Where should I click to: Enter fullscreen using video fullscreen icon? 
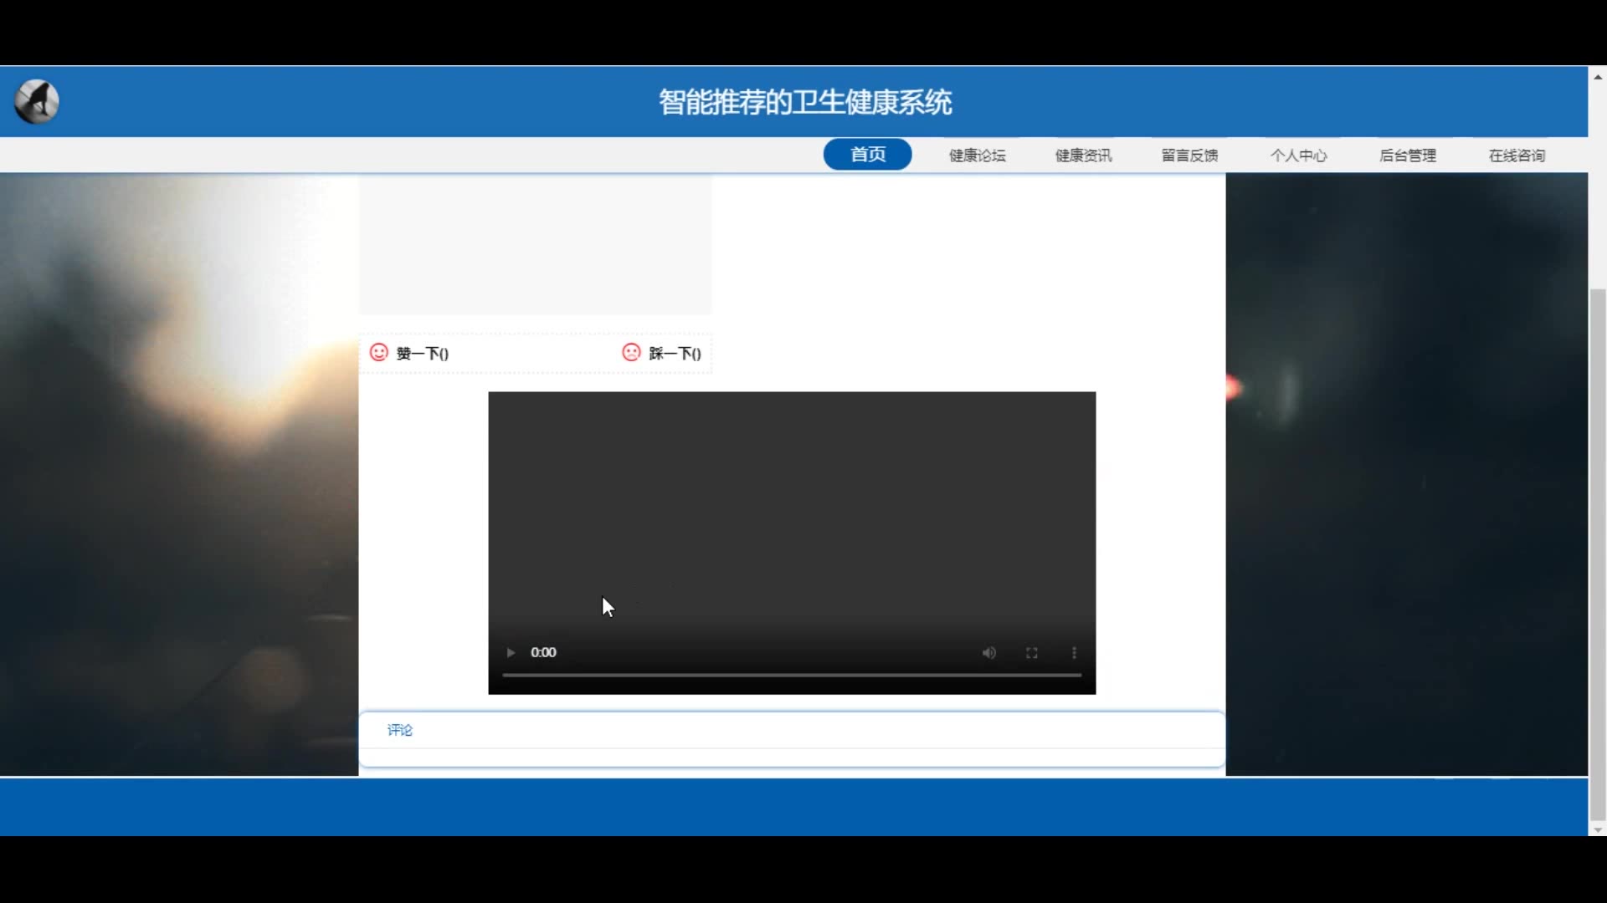click(1031, 652)
